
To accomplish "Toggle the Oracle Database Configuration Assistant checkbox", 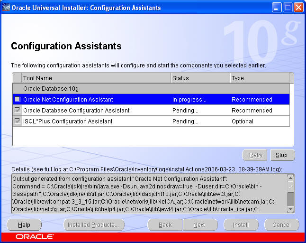I will pos(18,111).
